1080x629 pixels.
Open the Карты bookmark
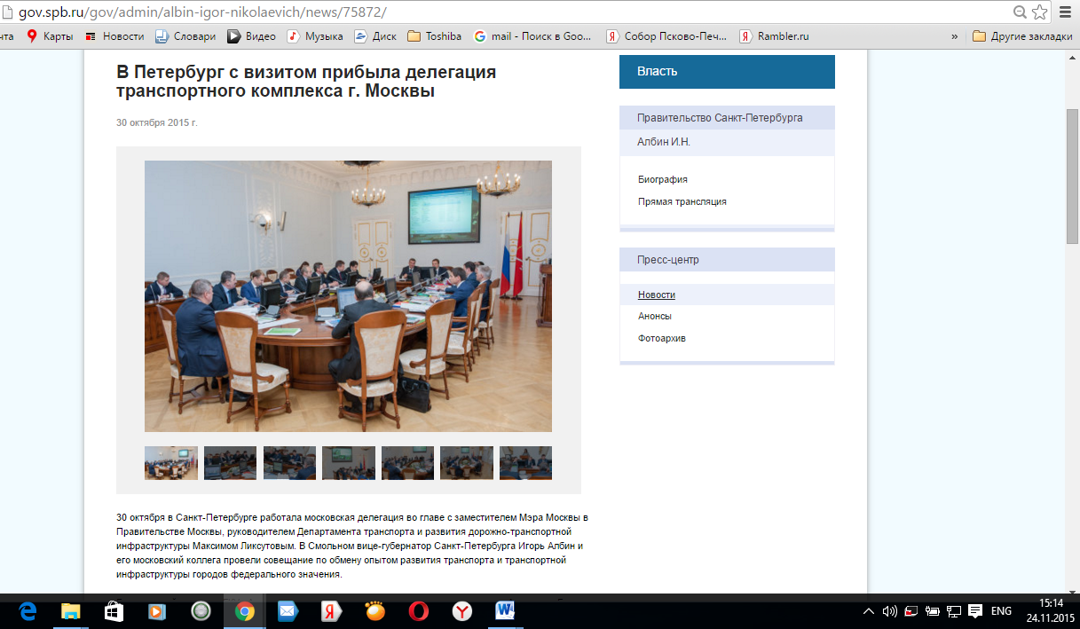click(x=50, y=36)
